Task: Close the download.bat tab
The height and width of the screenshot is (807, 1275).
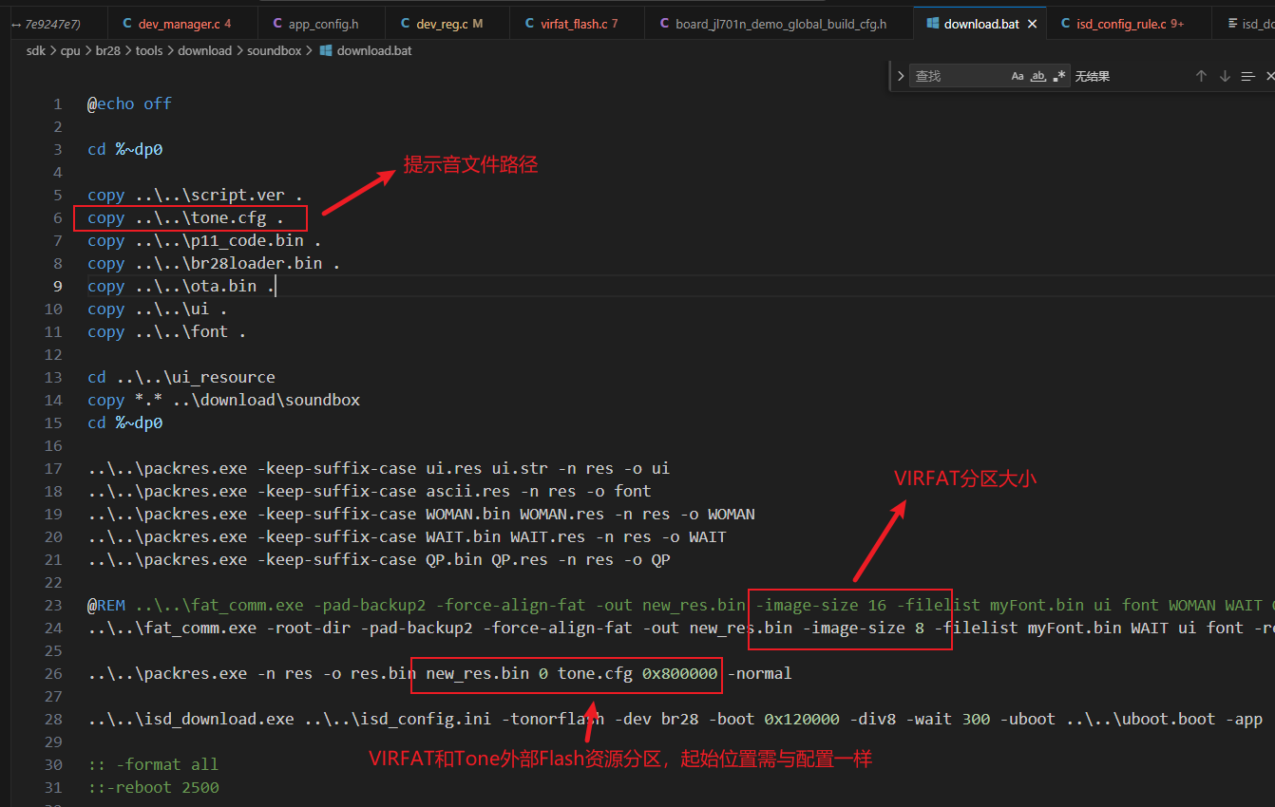Action: click(1032, 24)
